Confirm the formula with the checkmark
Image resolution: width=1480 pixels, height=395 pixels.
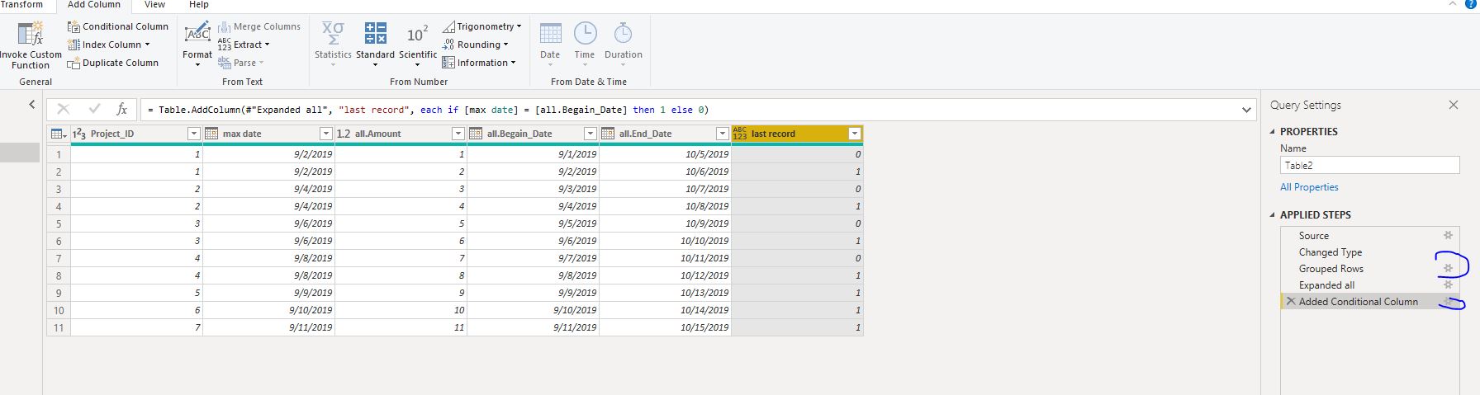pos(94,109)
